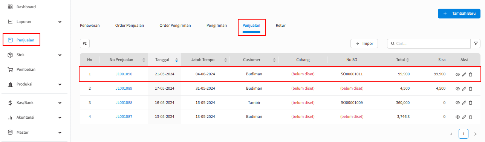Open the column settings icon above table

[x=85, y=44]
